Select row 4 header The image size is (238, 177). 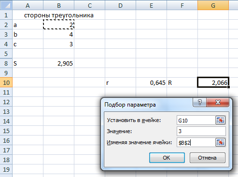(6, 44)
